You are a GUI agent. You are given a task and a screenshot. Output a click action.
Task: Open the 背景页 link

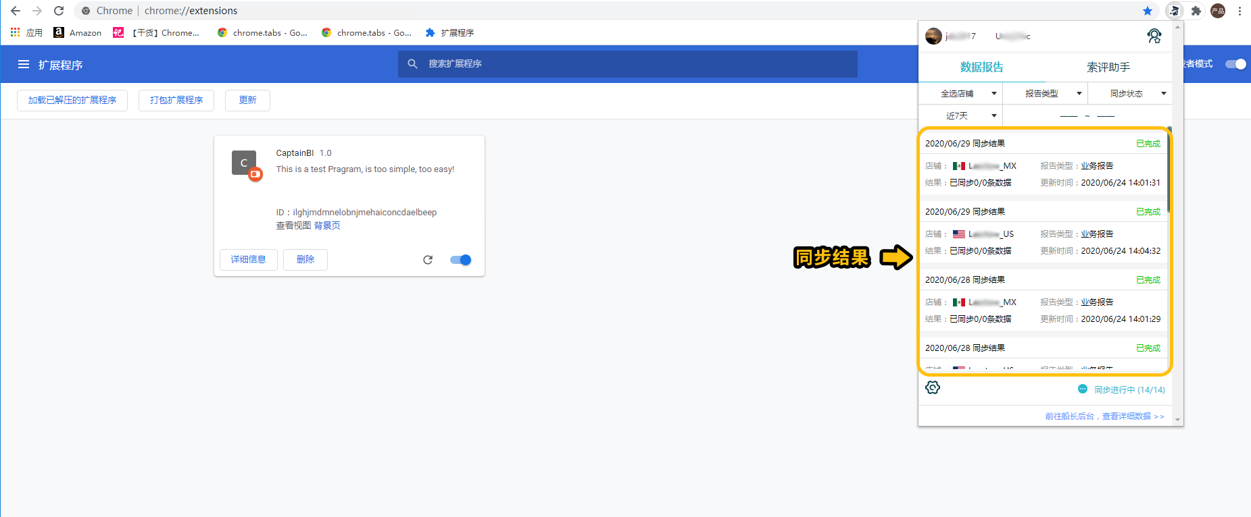(327, 225)
